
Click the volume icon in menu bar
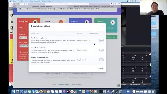click(130, 1)
